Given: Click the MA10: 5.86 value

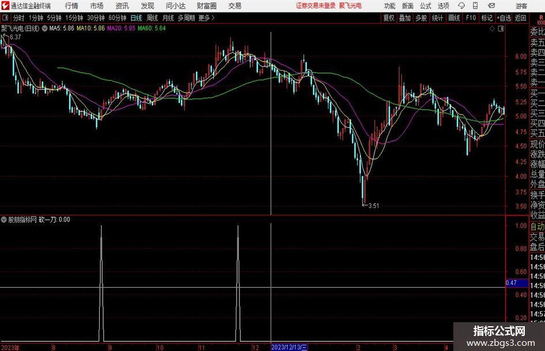Looking at the screenshot, I should tap(91, 28).
